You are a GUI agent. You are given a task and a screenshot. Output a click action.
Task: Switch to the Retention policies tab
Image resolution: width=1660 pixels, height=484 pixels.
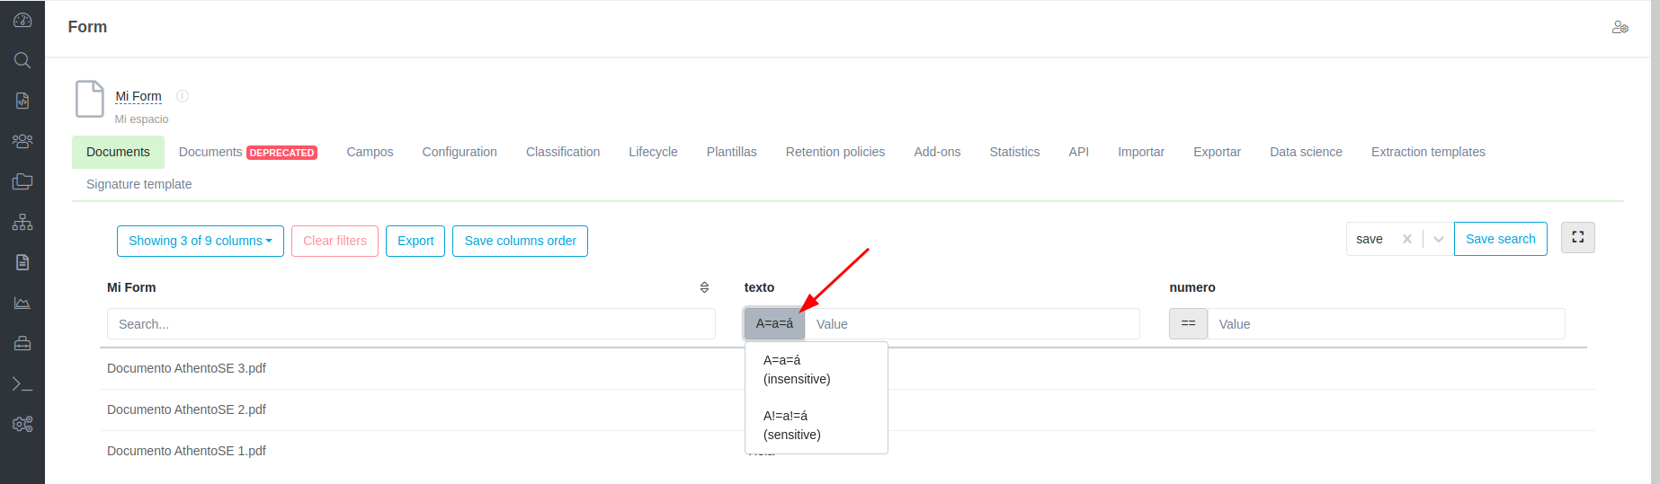tap(834, 152)
